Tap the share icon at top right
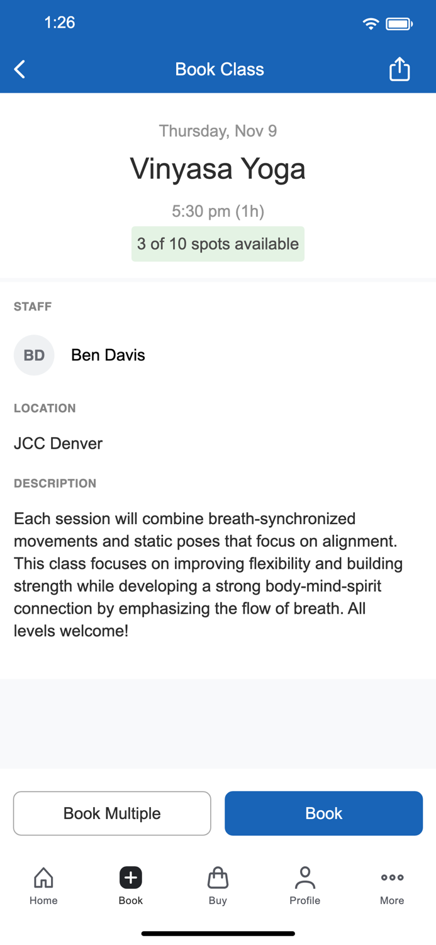The image size is (436, 945). 400,69
